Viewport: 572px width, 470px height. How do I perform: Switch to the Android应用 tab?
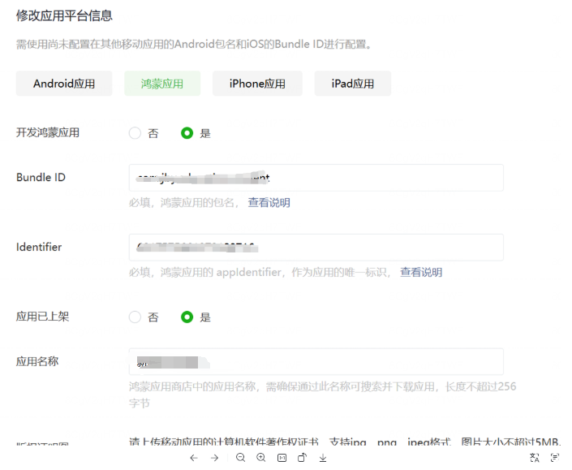[x=64, y=84]
